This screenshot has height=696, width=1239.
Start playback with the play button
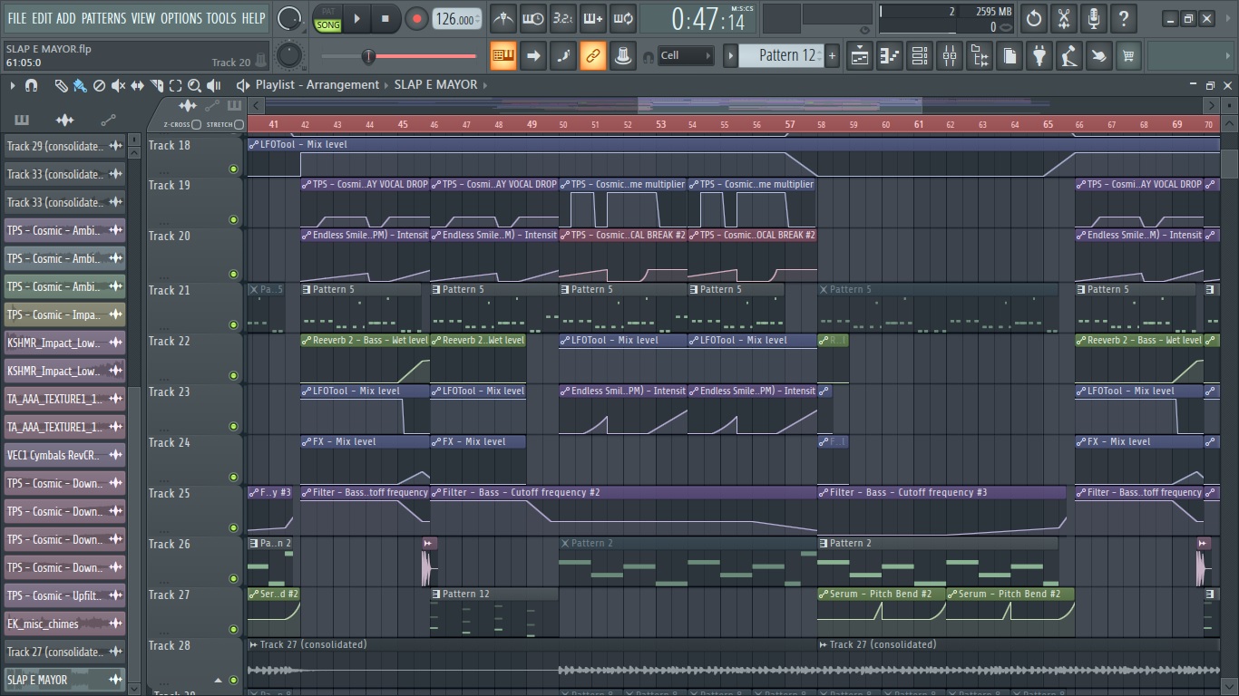pyautogui.click(x=356, y=18)
